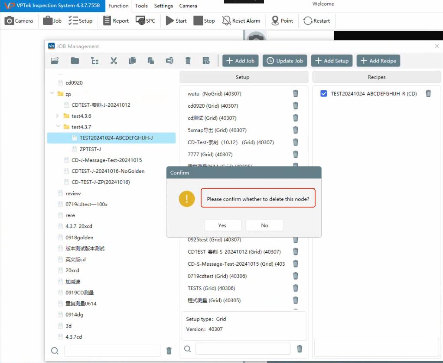Click the setup list search magnifier icon
The width and height of the screenshot is (443, 363).
tap(187, 349)
